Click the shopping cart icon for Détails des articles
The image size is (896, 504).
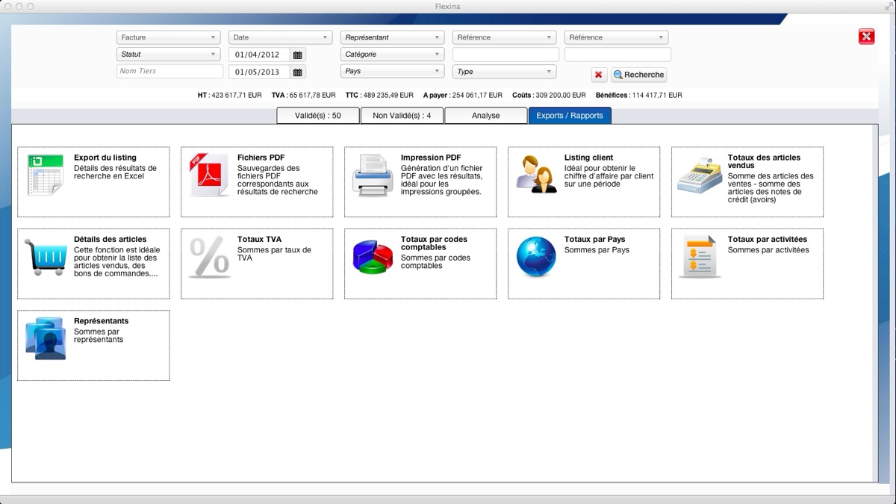(46, 258)
